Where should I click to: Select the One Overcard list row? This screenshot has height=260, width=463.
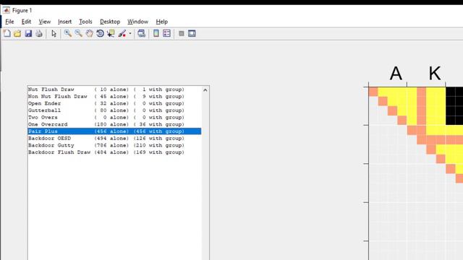pyautogui.click(x=114, y=124)
